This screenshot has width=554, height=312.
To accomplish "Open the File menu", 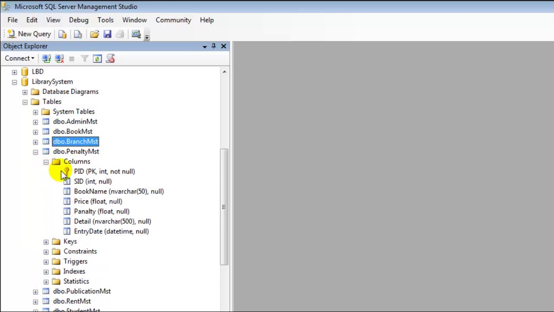I will click(x=13, y=20).
